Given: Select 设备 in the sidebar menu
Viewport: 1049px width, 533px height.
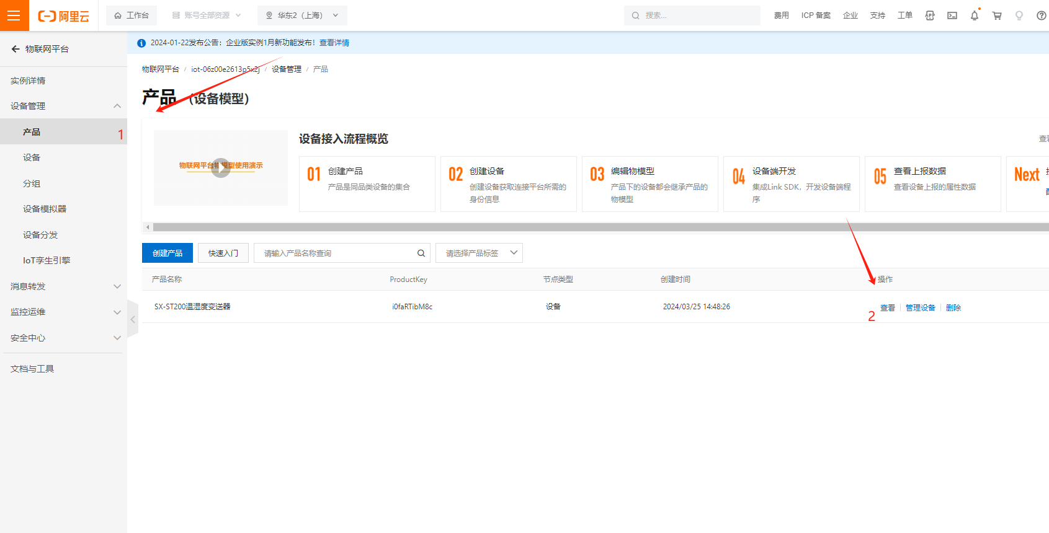Looking at the screenshot, I should point(32,157).
